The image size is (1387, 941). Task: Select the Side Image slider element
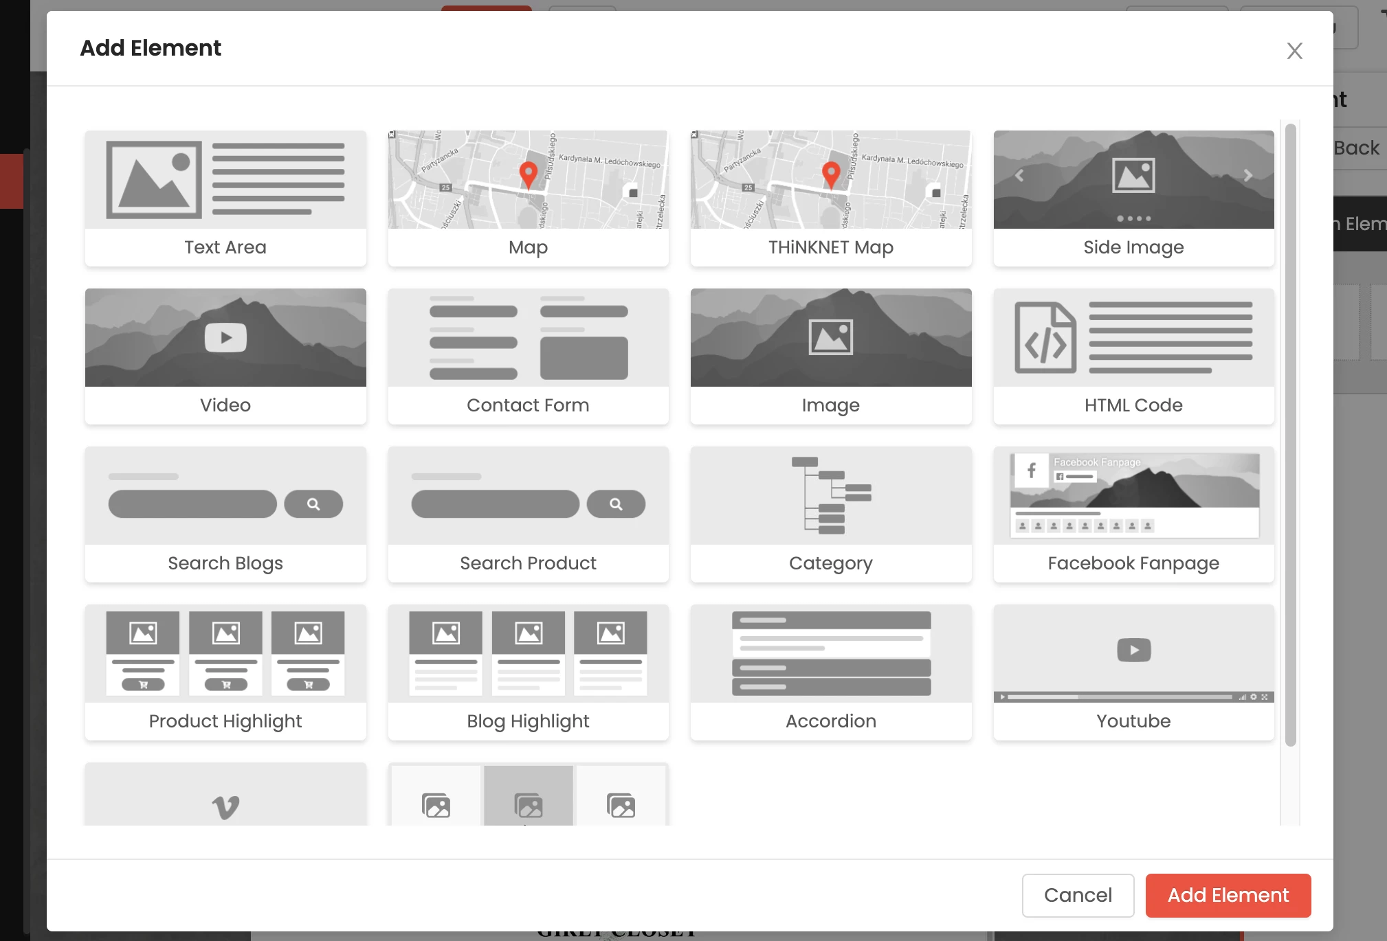[1133, 198]
